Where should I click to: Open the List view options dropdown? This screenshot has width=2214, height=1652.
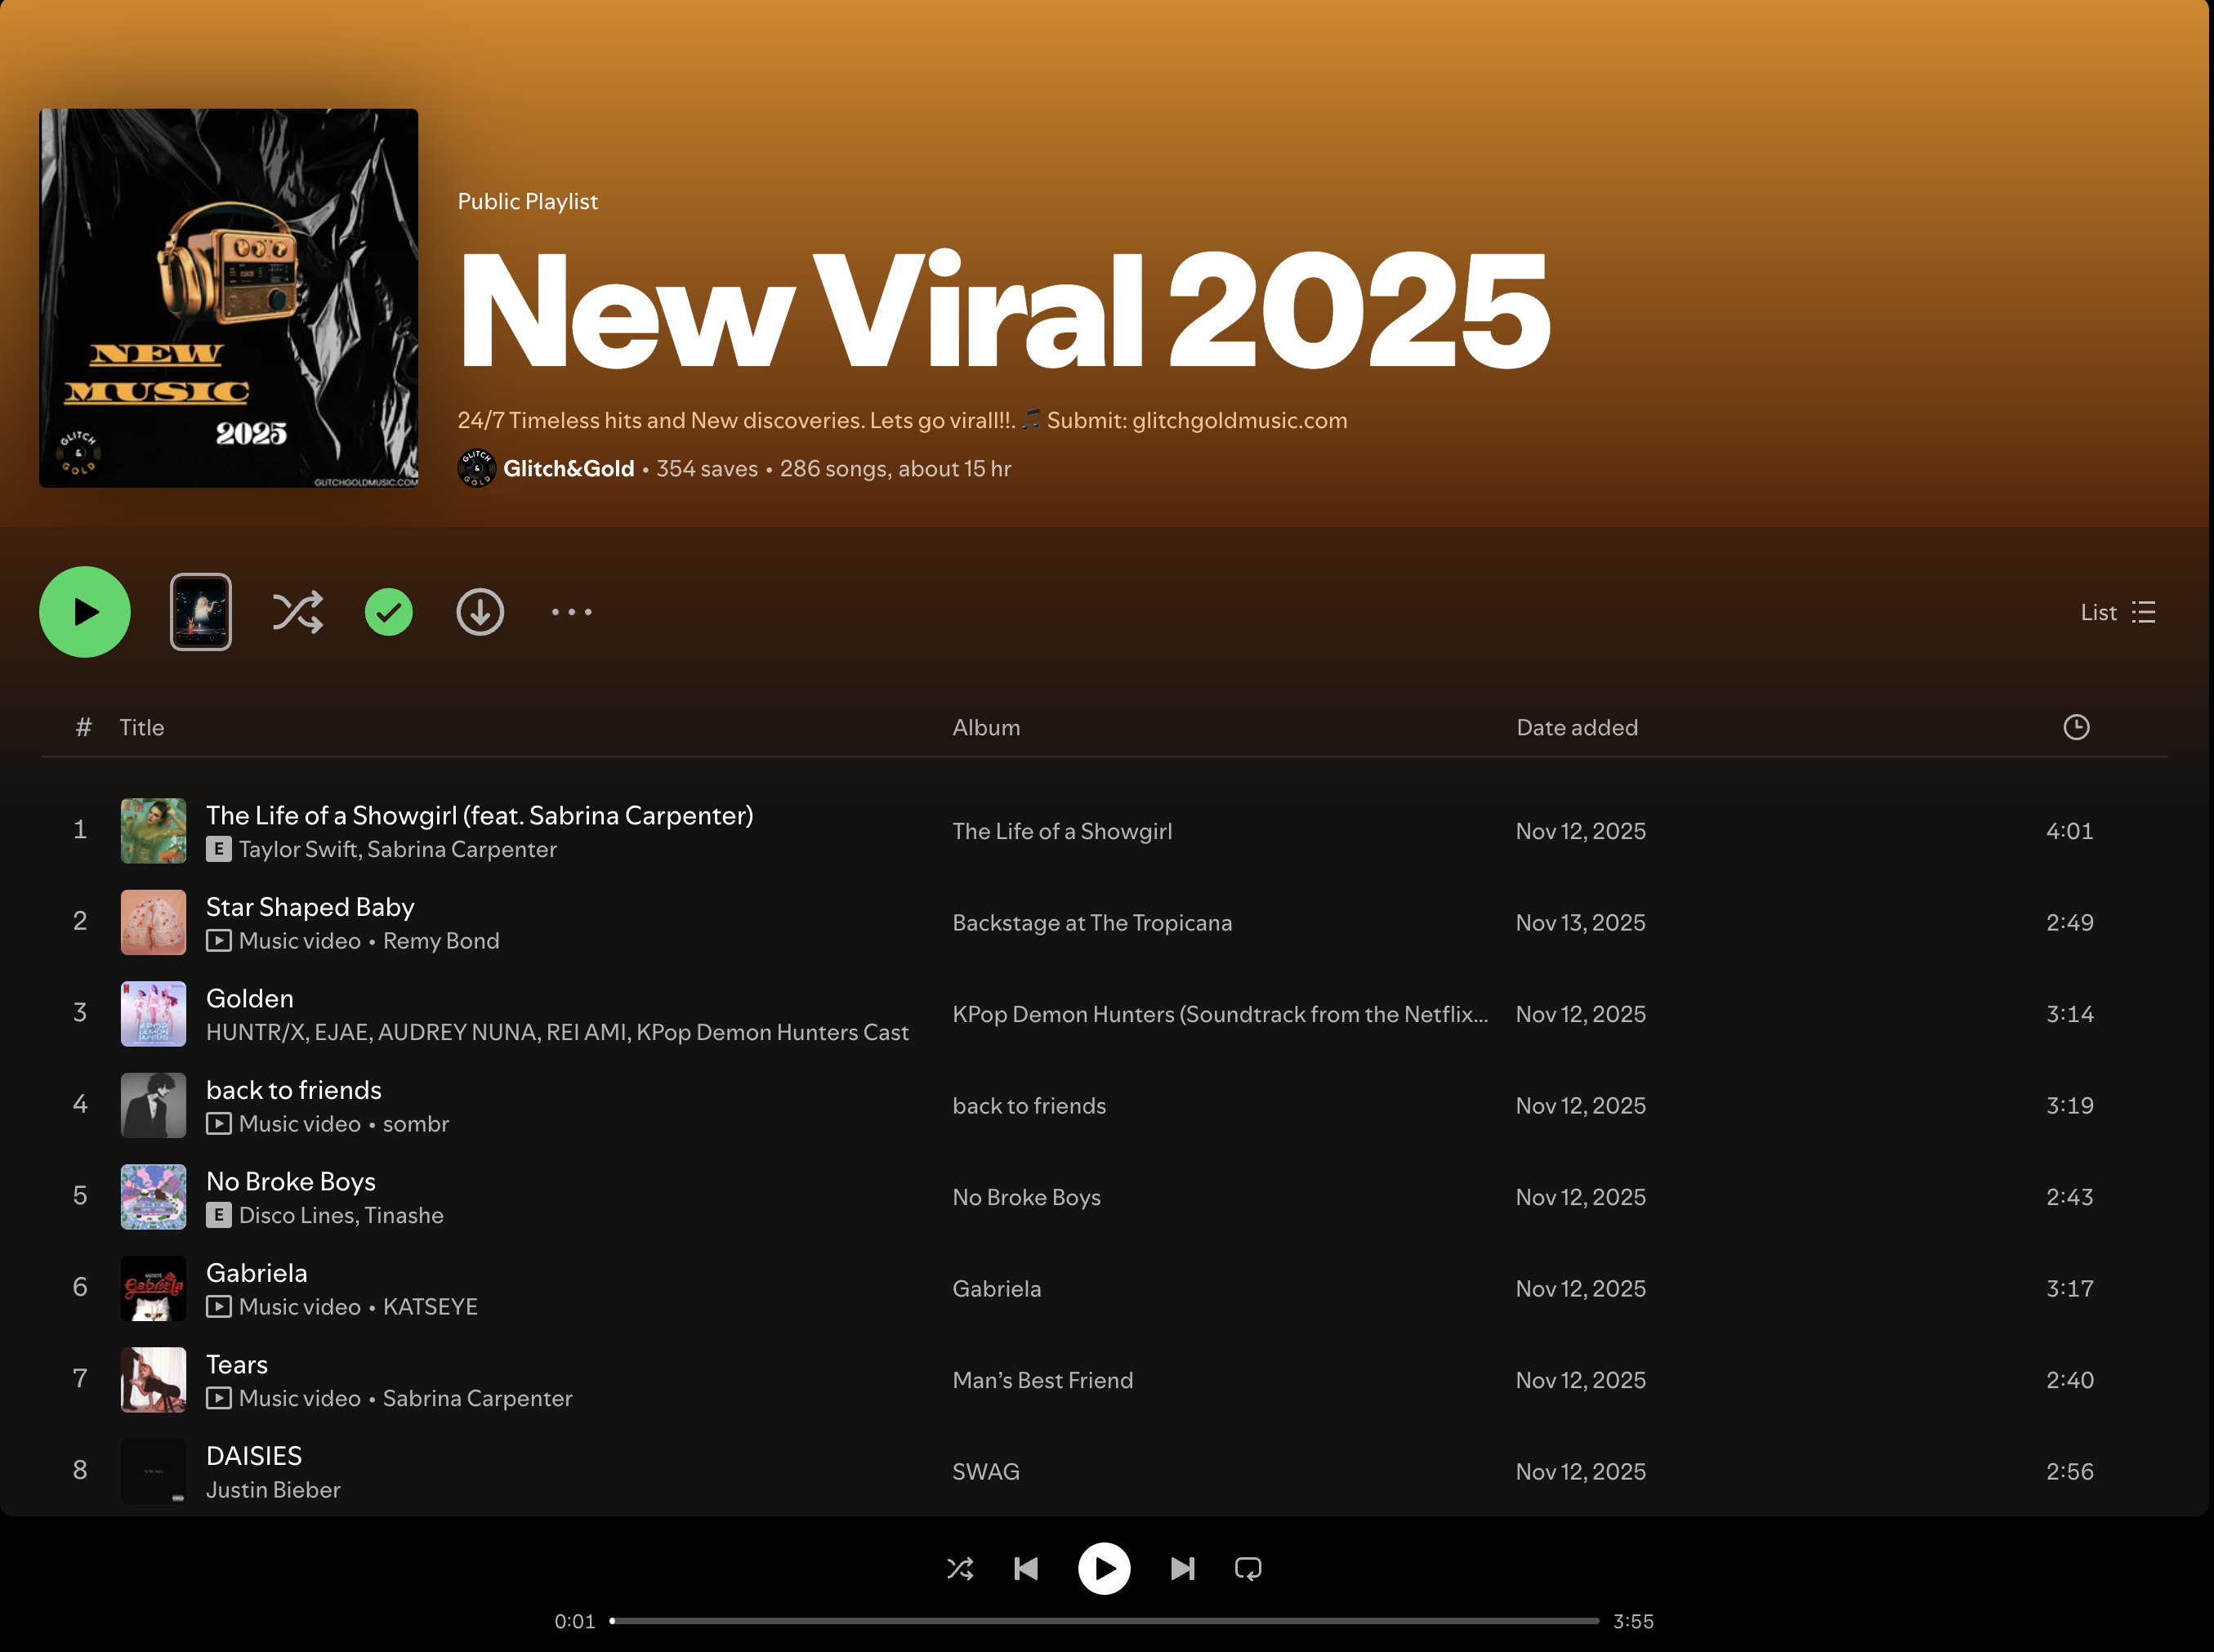tap(2118, 612)
